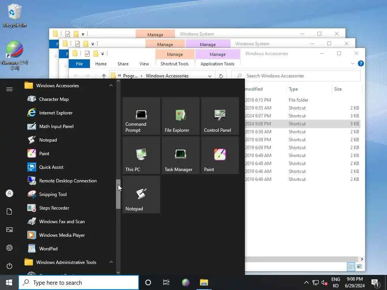Switch to the Share ribbon tab
The image size is (387, 290).
pyautogui.click(x=123, y=63)
